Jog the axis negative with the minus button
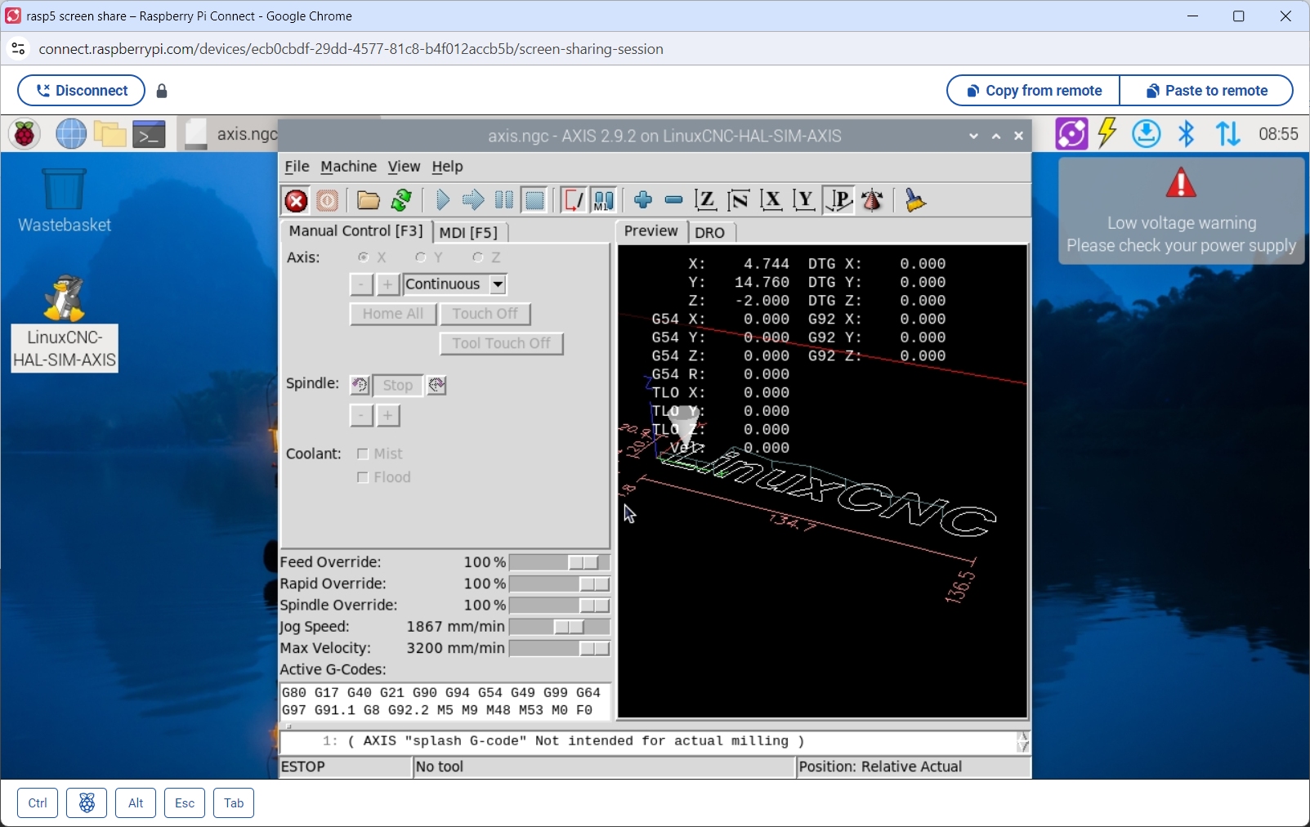The width and height of the screenshot is (1310, 827). [x=361, y=284]
